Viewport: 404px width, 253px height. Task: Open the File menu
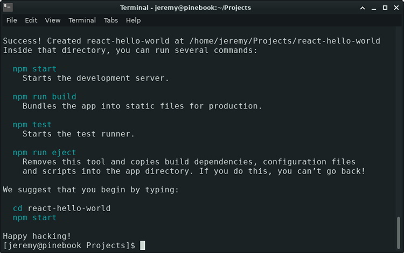coord(11,20)
